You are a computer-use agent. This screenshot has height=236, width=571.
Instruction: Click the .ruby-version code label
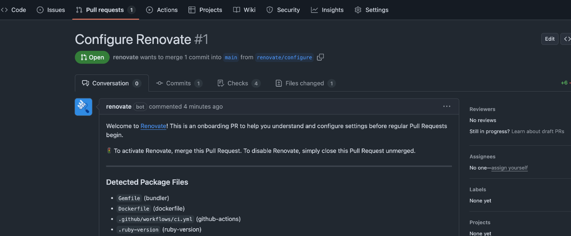pos(138,230)
